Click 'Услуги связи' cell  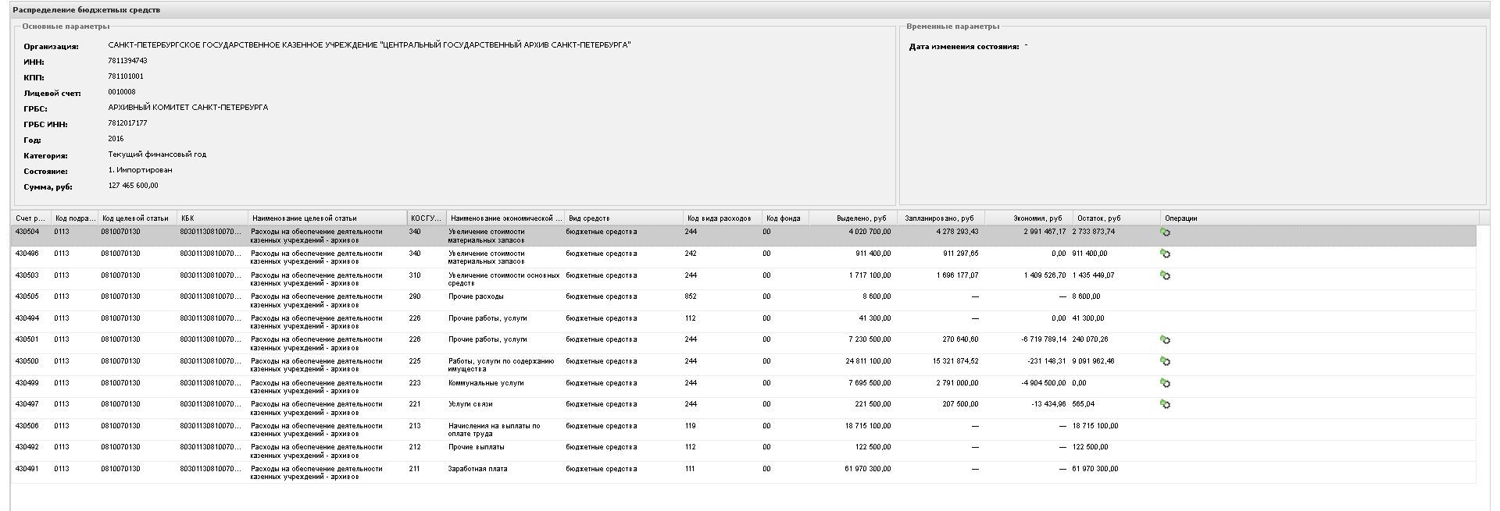(470, 404)
